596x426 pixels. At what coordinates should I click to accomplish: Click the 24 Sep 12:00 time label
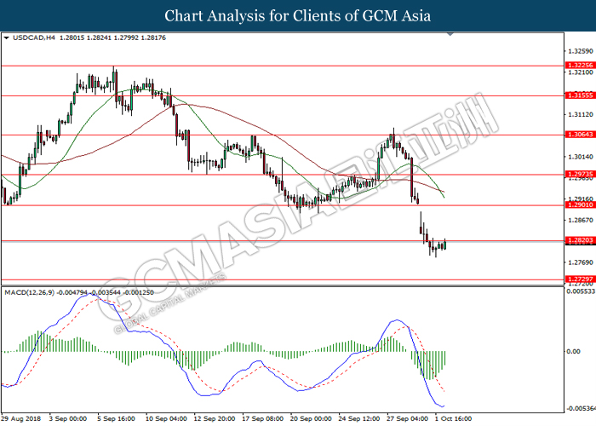click(359, 419)
